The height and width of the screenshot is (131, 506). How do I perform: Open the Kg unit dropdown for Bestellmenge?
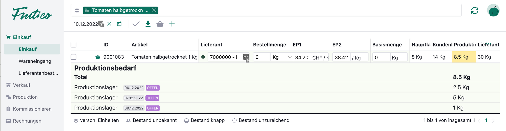click(x=282, y=57)
